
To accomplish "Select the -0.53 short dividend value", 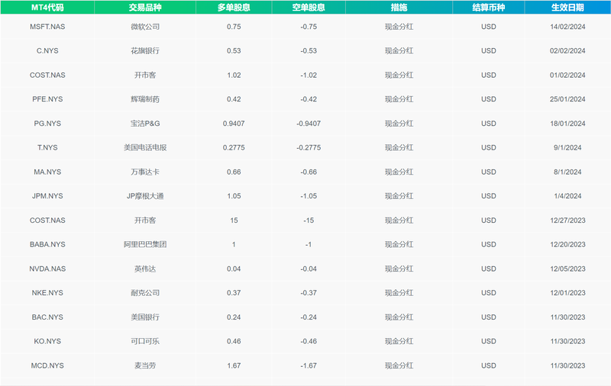I will [x=309, y=51].
